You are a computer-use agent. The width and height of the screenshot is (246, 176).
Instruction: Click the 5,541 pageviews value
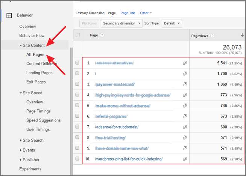222,63
